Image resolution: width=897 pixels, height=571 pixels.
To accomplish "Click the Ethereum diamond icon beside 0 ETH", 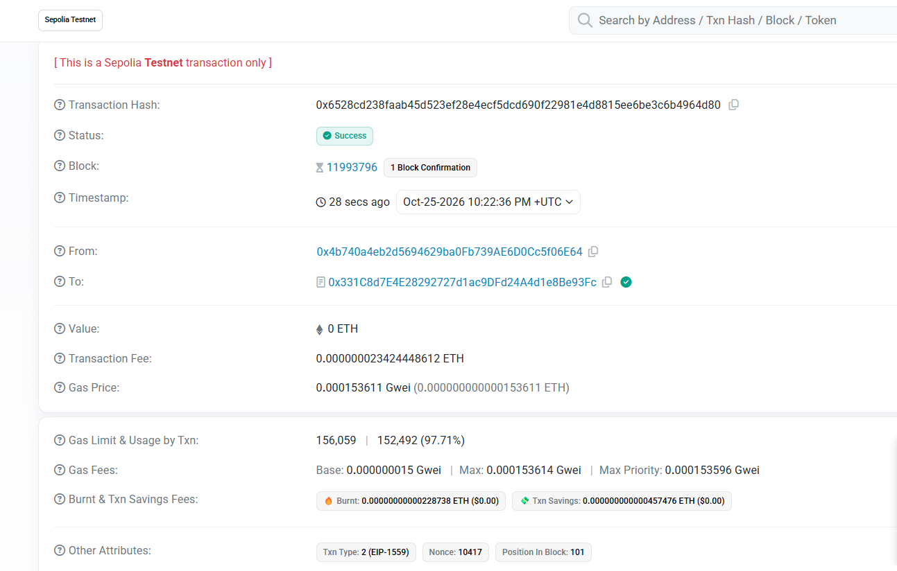I will coord(320,329).
